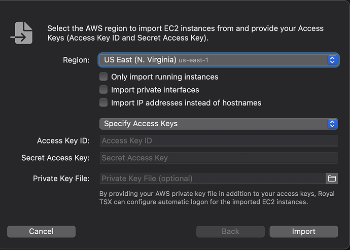350x250 pixels.
Task: Click the Private Key File: label
Action: [x=61, y=178]
